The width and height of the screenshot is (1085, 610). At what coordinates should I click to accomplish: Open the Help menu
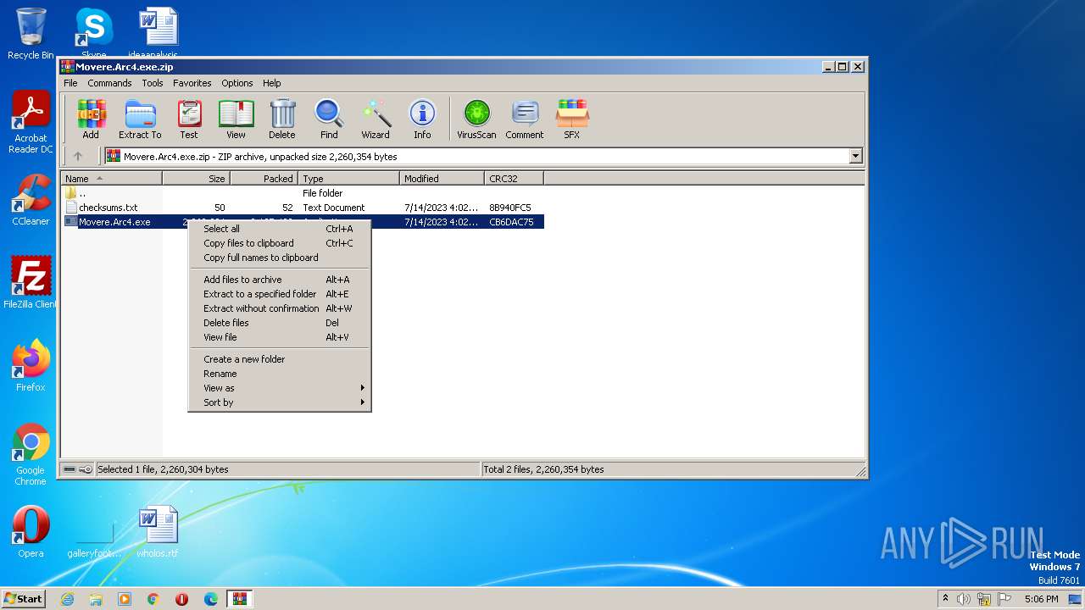(x=271, y=83)
